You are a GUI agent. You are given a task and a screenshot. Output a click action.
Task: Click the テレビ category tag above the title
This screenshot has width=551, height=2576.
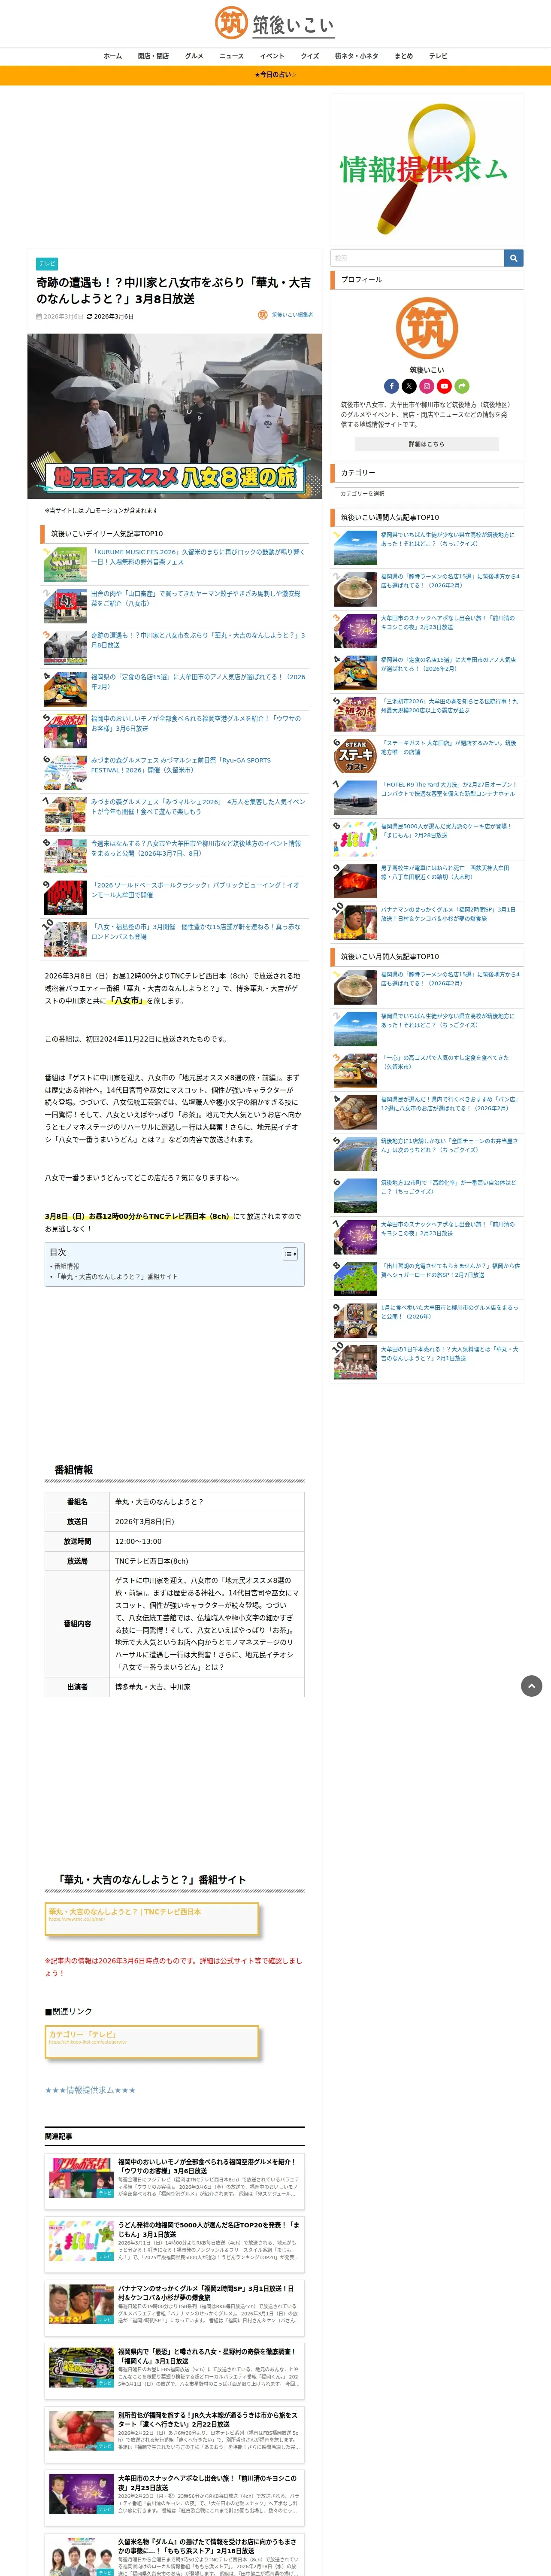tap(47, 264)
